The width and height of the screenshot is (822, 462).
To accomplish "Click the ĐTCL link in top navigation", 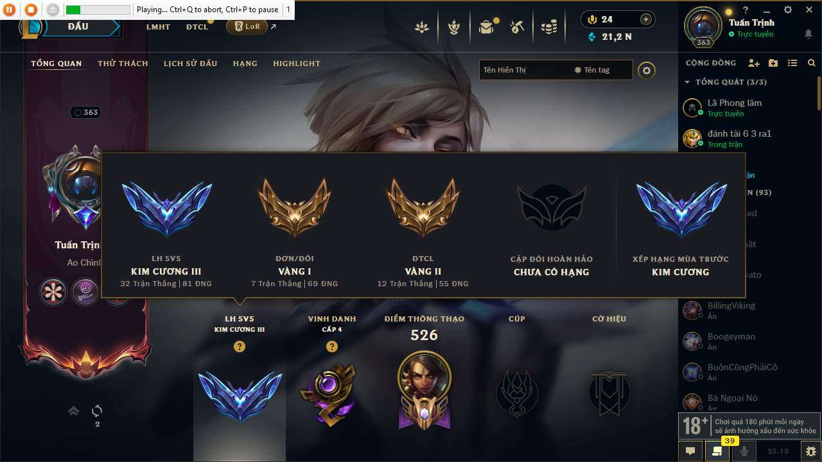I will tap(197, 27).
